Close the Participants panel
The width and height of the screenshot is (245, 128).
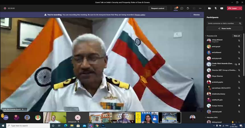point(240,18)
